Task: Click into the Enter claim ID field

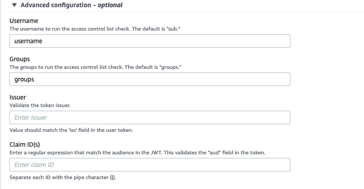Action: point(150,165)
